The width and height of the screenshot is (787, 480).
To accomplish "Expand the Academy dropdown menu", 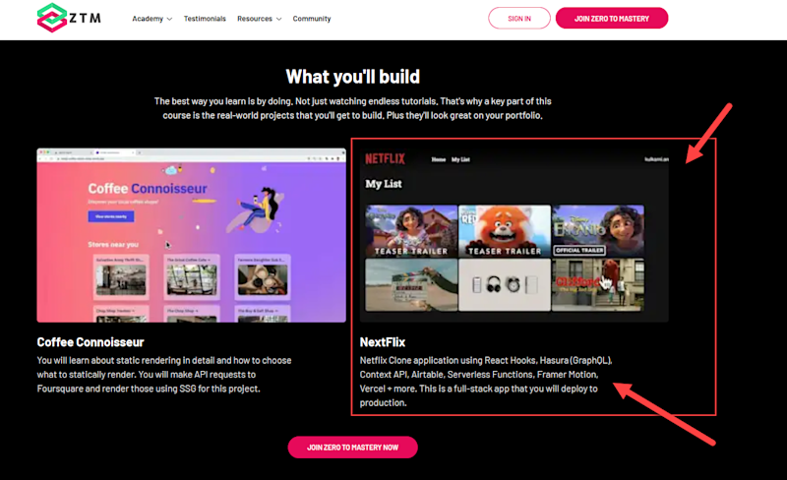I will coord(152,19).
